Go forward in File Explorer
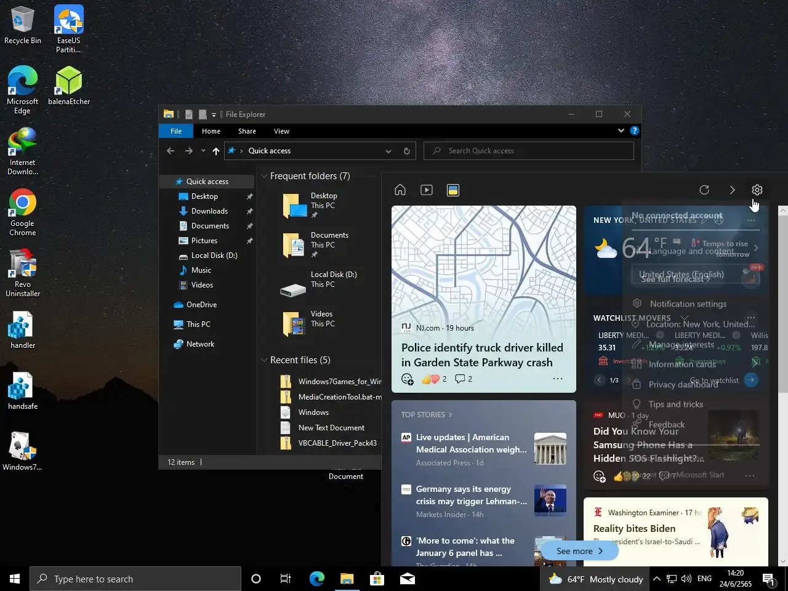The image size is (788, 591). (x=189, y=151)
